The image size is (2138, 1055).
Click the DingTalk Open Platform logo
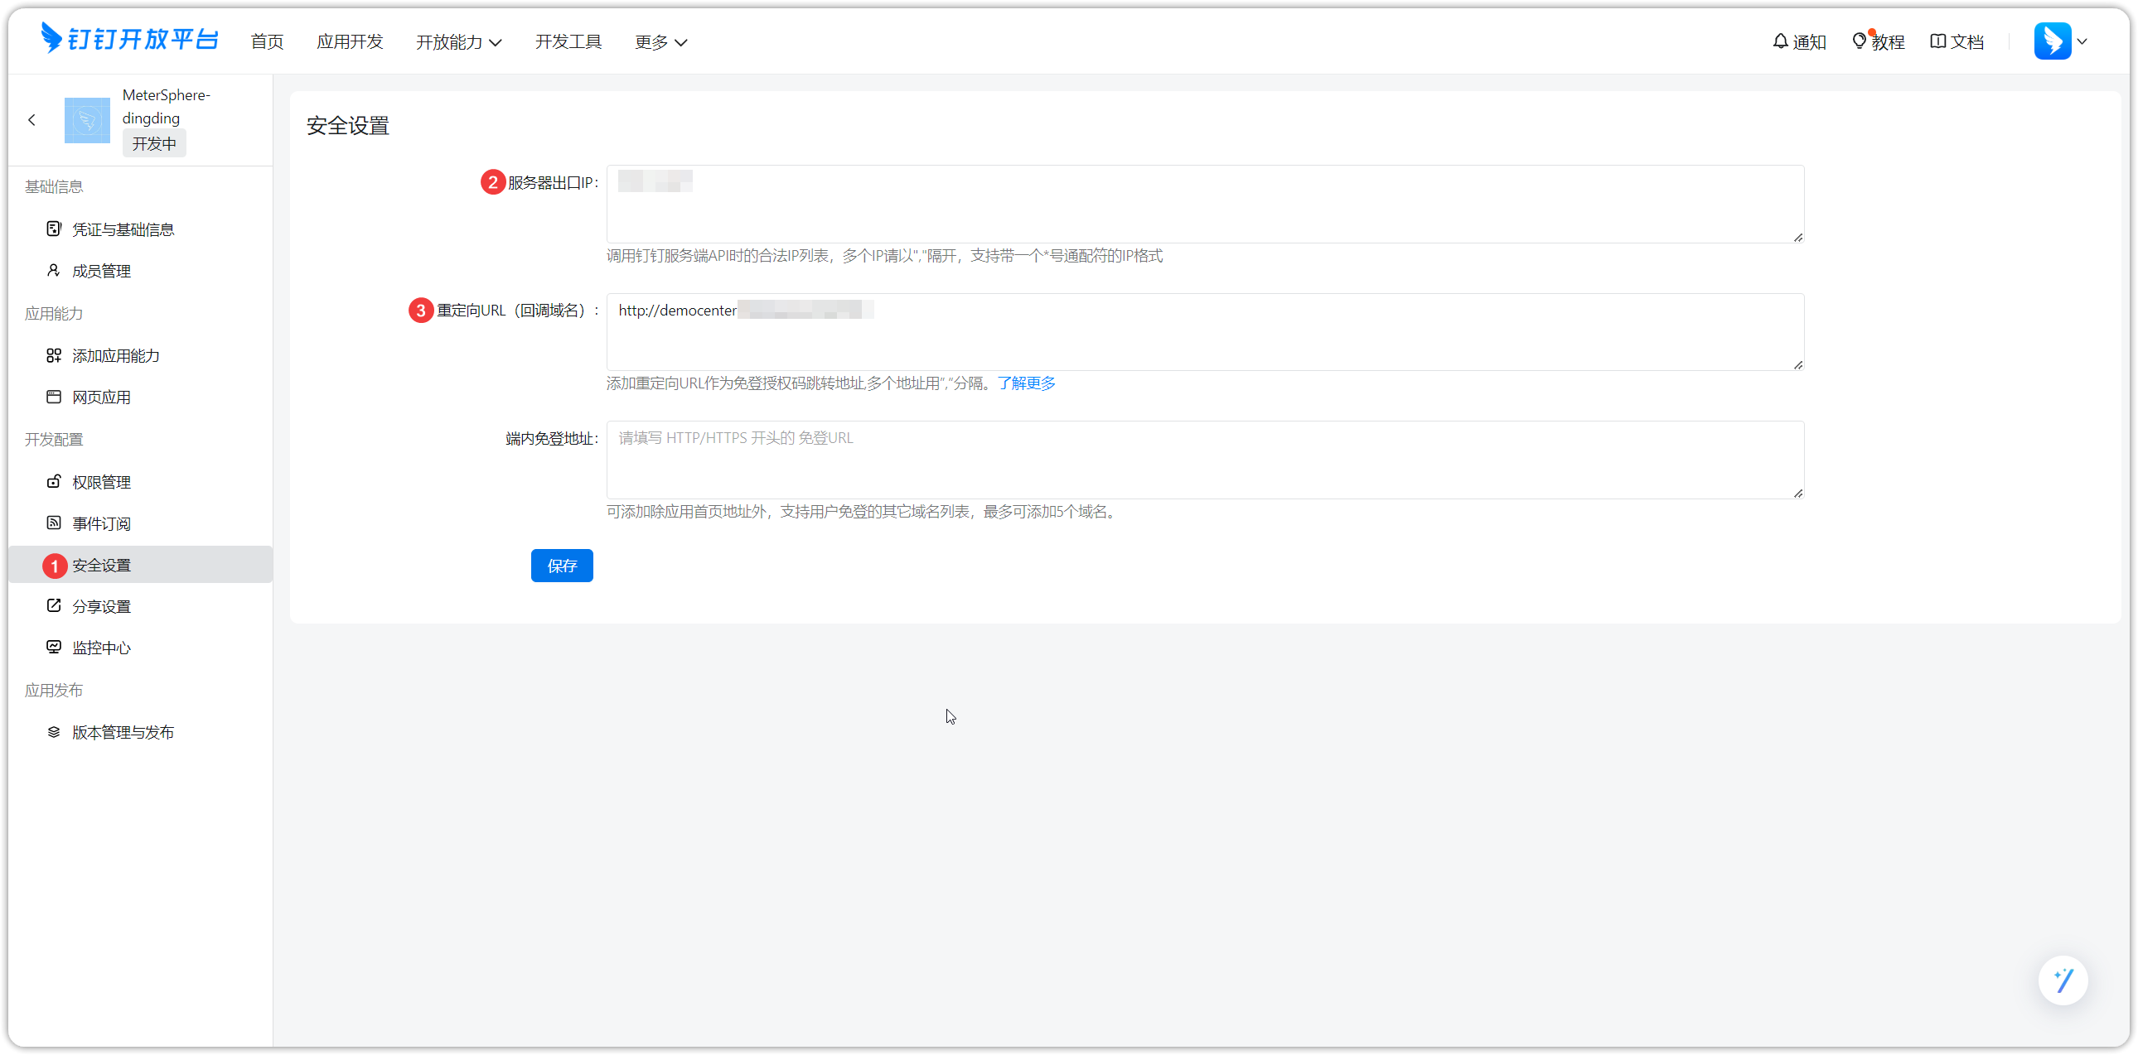tap(129, 39)
